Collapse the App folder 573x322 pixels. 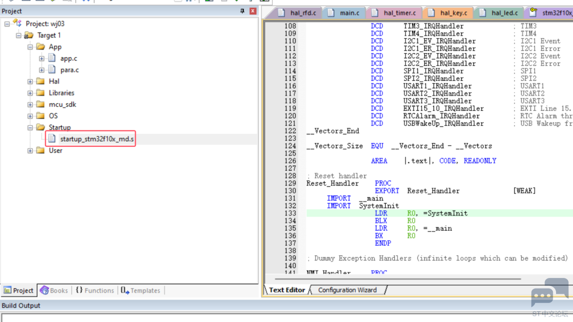point(30,47)
